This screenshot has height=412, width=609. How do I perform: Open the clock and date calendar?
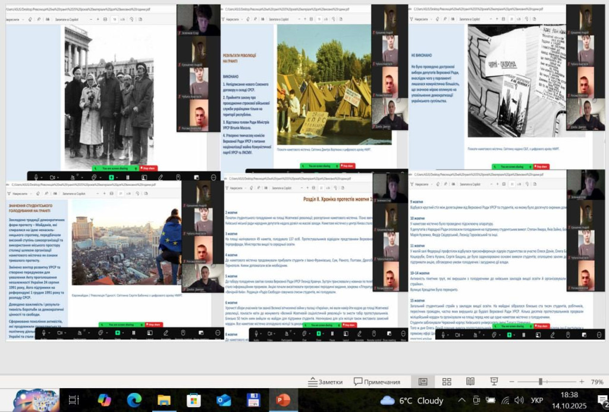click(x=569, y=400)
